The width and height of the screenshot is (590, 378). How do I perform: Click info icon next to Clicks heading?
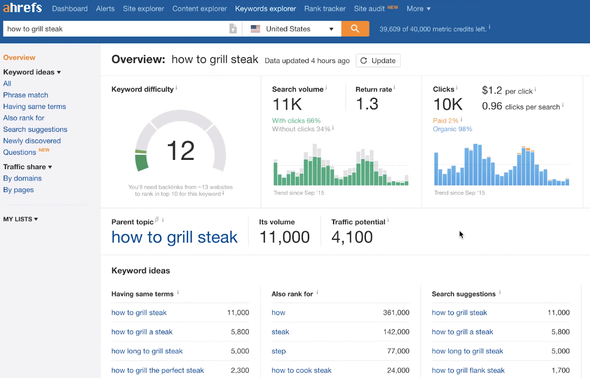pyautogui.click(x=457, y=88)
